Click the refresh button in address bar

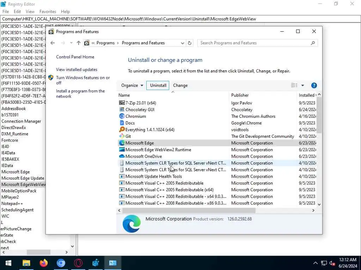click(189, 43)
